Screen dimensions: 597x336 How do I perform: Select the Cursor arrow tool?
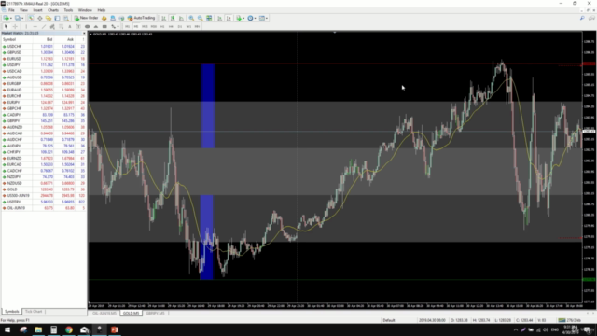tap(7, 27)
